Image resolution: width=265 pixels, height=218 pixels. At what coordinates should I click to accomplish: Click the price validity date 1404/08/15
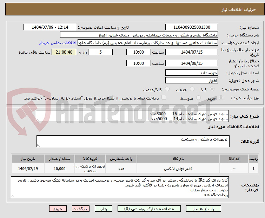tap(192, 63)
